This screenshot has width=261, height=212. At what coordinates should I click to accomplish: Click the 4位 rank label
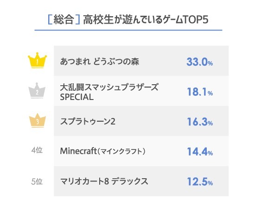[37, 150]
